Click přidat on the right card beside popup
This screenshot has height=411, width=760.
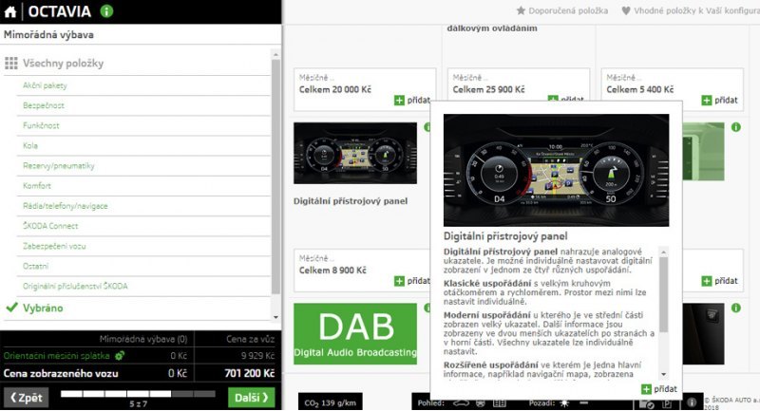pos(719,281)
